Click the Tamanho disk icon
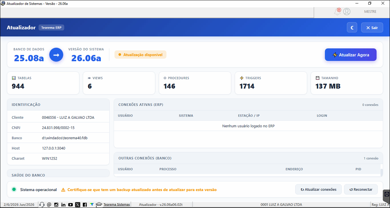Image resolution: width=390 pixels, height=208 pixels. click(x=318, y=78)
